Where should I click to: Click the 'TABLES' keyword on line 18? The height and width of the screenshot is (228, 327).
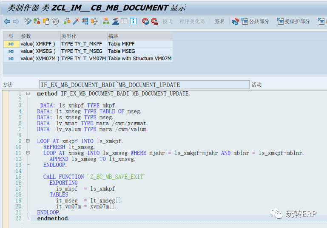(x=59, y=194)
